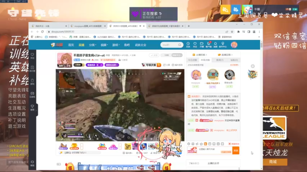Viewport: 307px width, 172px height.
Task: Switch to the 我的关注 - 斗鱼 browser tab
Action: [49, 26]
